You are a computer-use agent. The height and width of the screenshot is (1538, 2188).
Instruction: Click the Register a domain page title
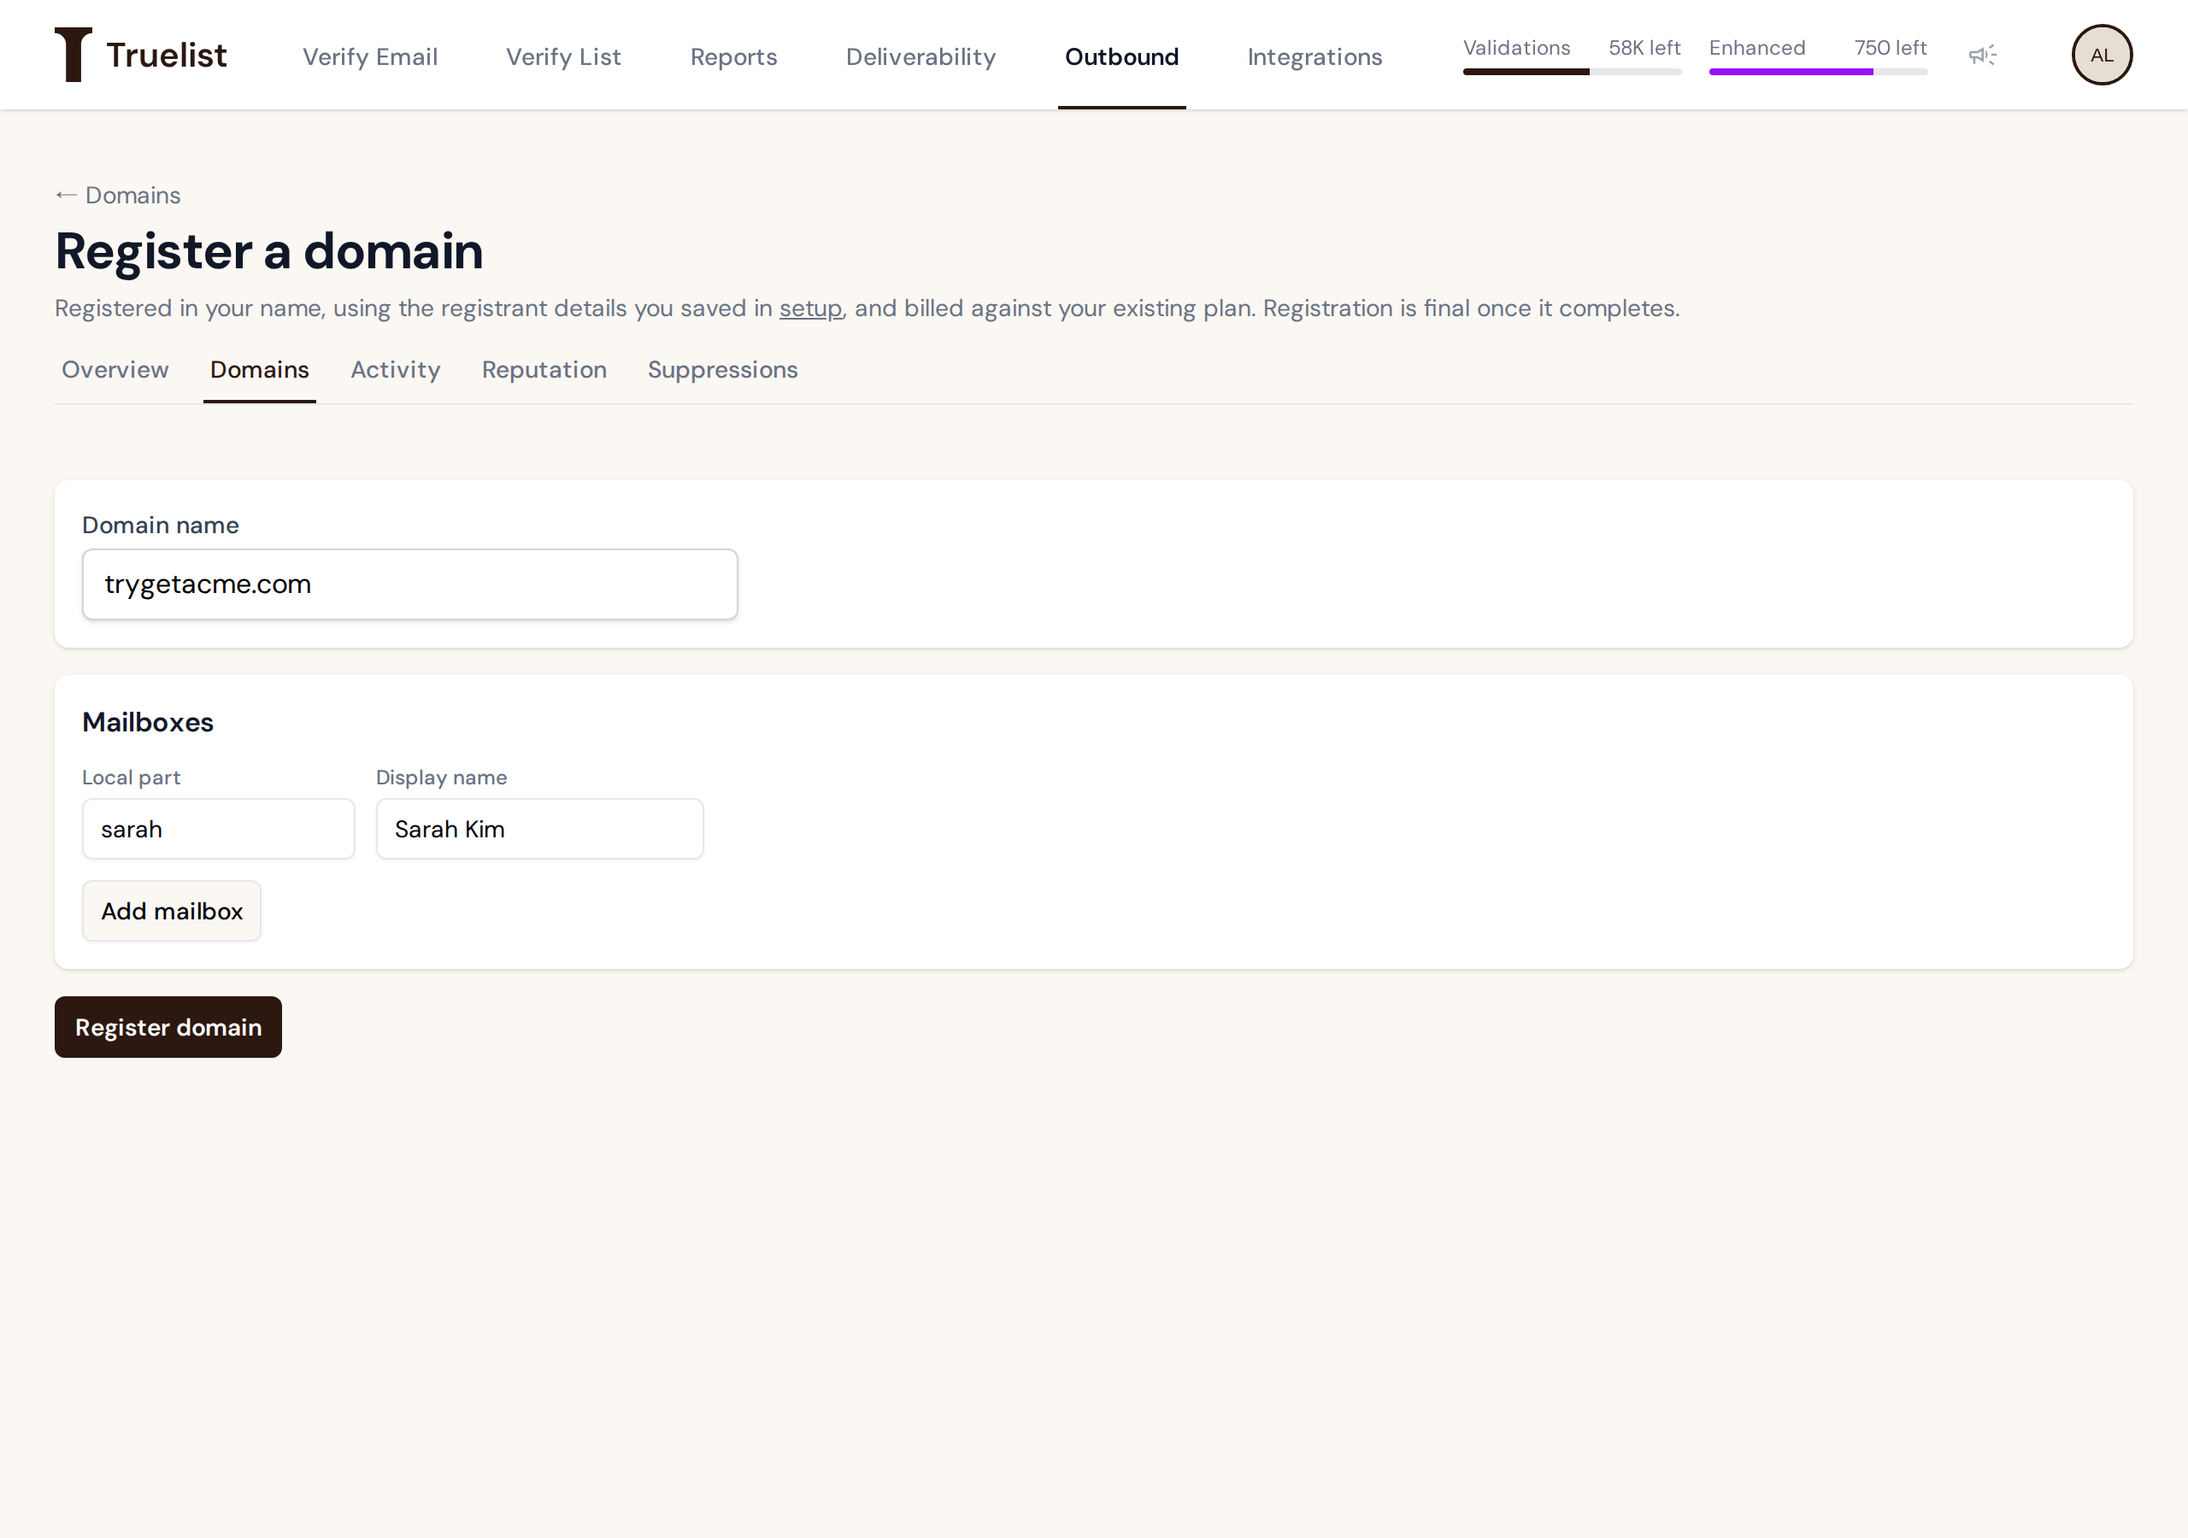[268, 251]
